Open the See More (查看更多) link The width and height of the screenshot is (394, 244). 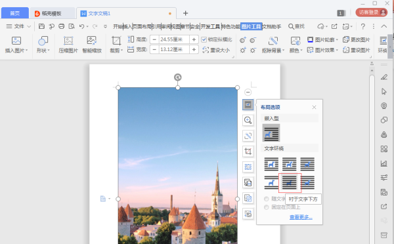[x=301, y=217]
